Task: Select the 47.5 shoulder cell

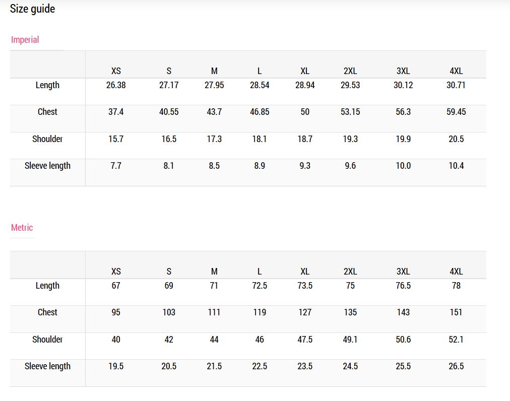Action: click(305, 340)
